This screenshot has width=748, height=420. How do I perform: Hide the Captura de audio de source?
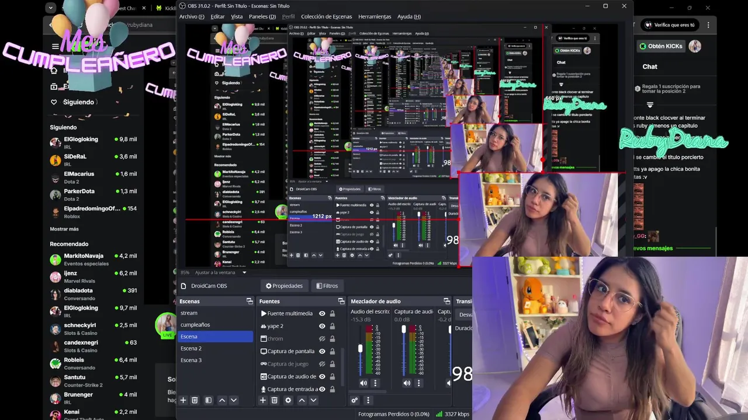pos(322,377)
